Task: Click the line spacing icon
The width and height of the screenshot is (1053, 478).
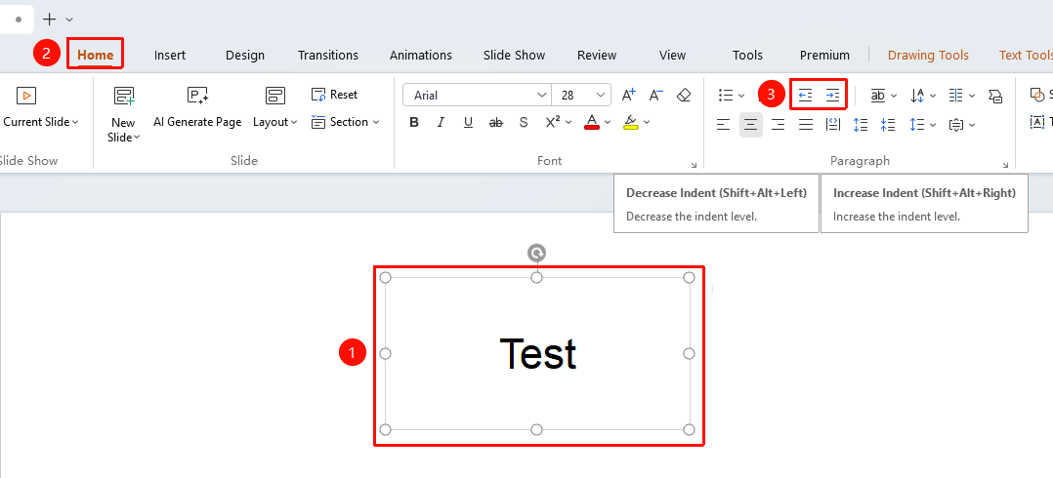Action: point(916,124)
